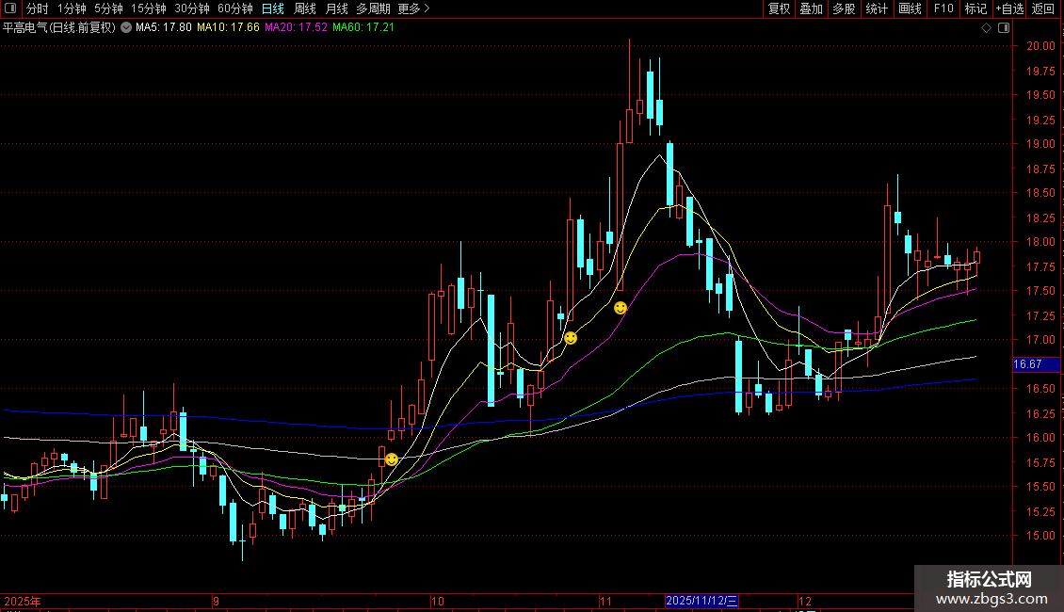The width and height of the screenshot is (1064, 612).
Task: Click the 2025/11/12/三 date marker
Action: [701, 601]
